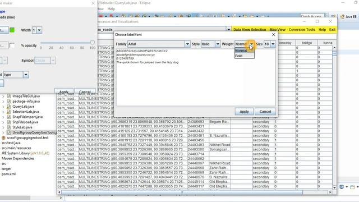Expand the ImageTileGUI.java tree node
This screenshot has height=202, width=359.
3,96
